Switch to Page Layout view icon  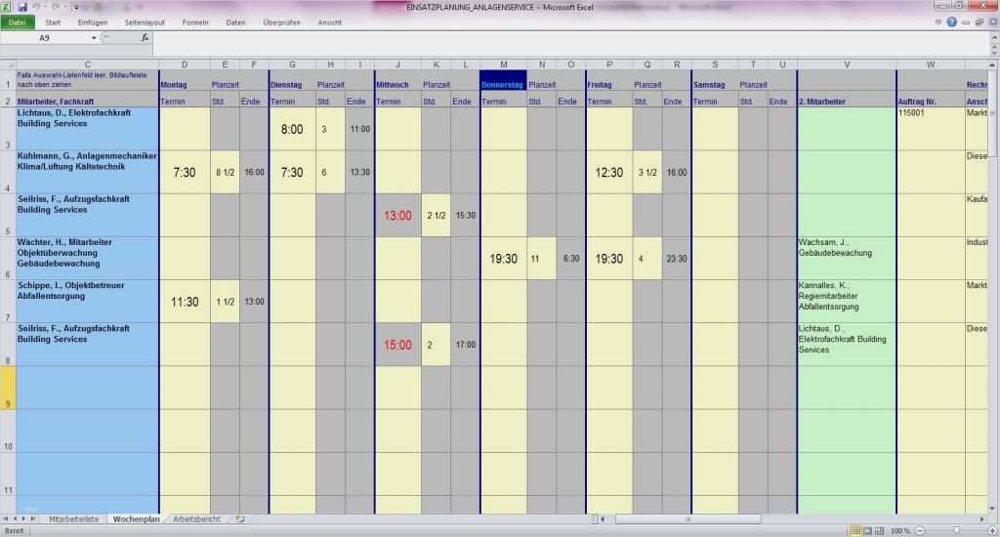866,530
